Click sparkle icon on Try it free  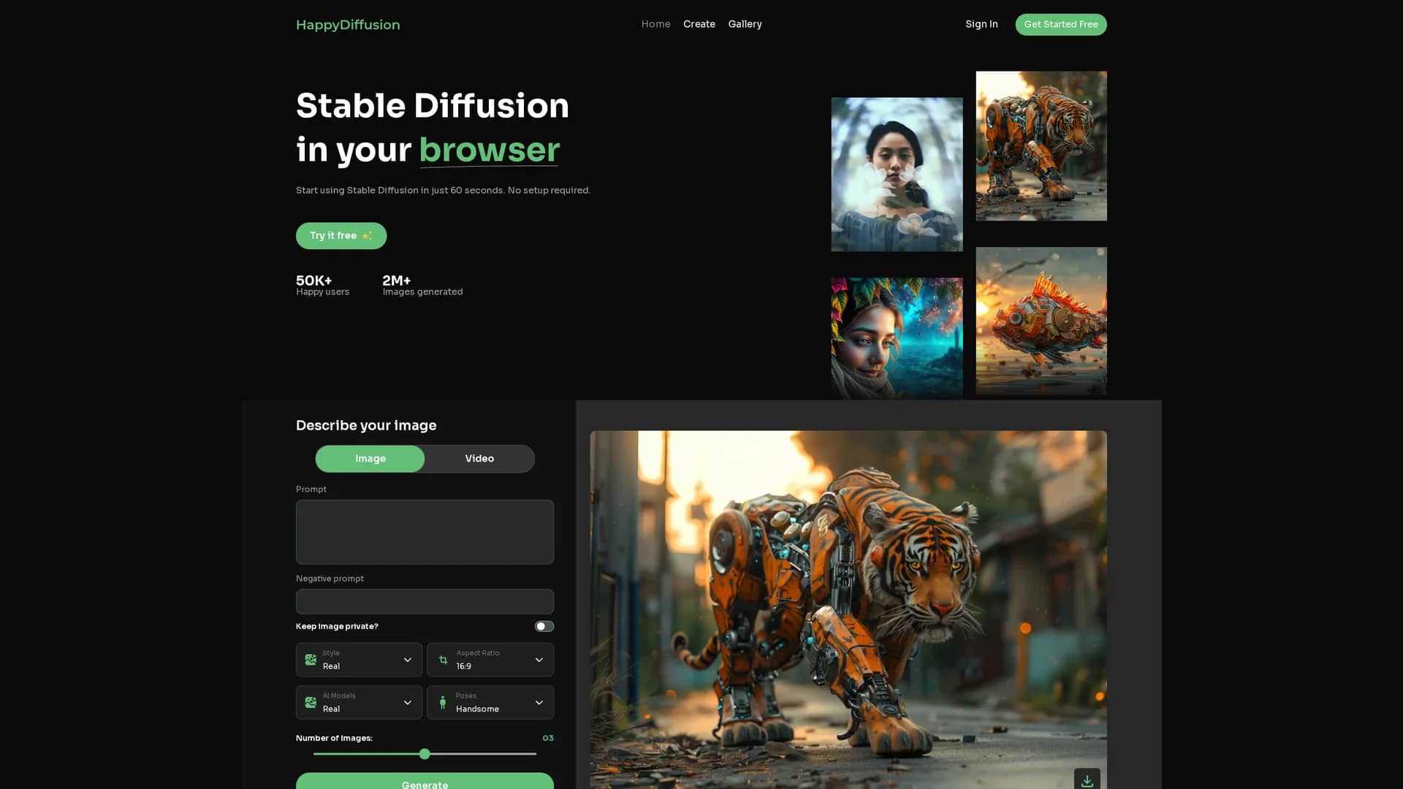(367, 236)
